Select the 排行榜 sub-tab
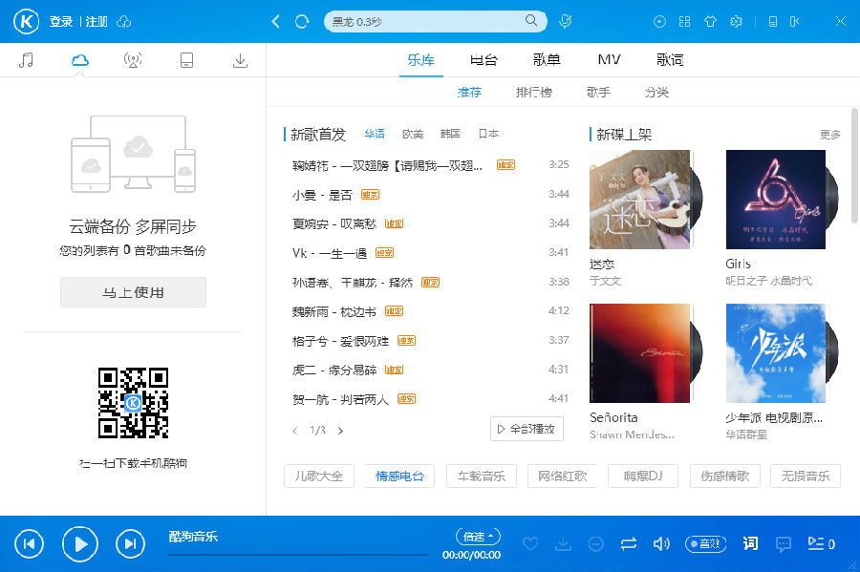The image size is (860, 572). click(533, 92)
